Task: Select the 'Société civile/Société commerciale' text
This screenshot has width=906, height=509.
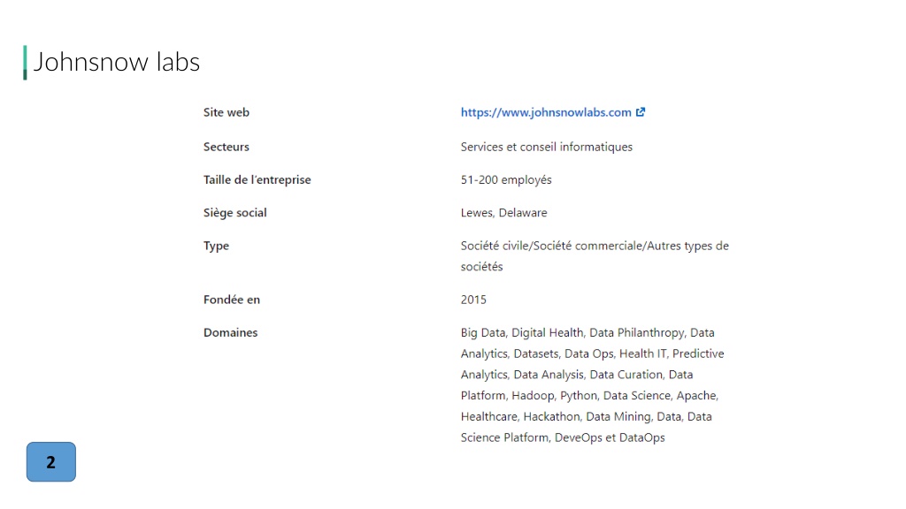Action: [x=550, y=246]
